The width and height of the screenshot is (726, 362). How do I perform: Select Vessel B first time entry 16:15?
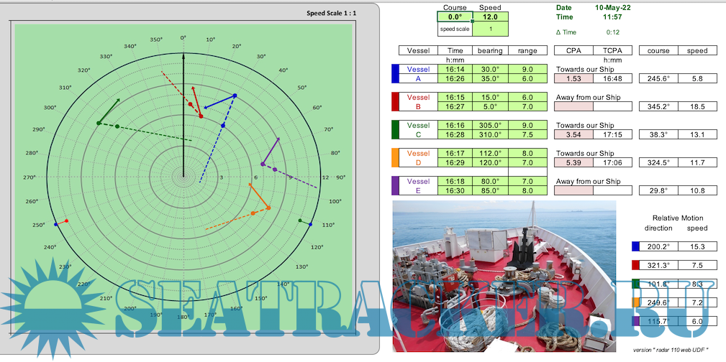pos(455,97)
